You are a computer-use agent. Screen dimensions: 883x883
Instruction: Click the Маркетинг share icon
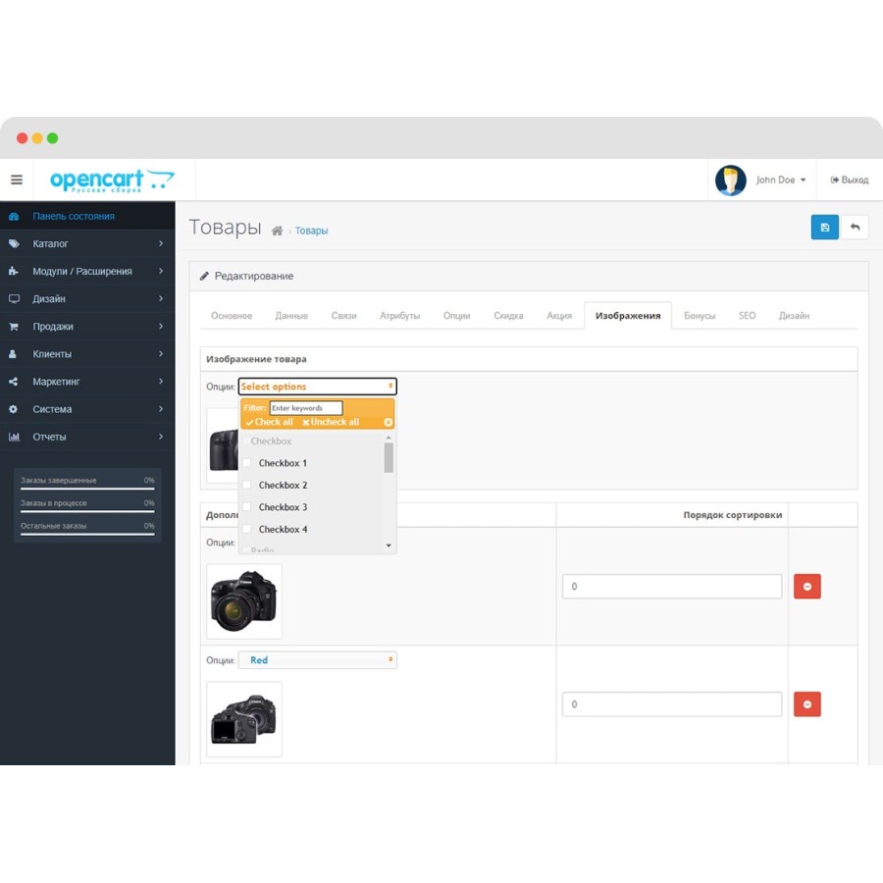pyautogui.click(x=14, y=382)
